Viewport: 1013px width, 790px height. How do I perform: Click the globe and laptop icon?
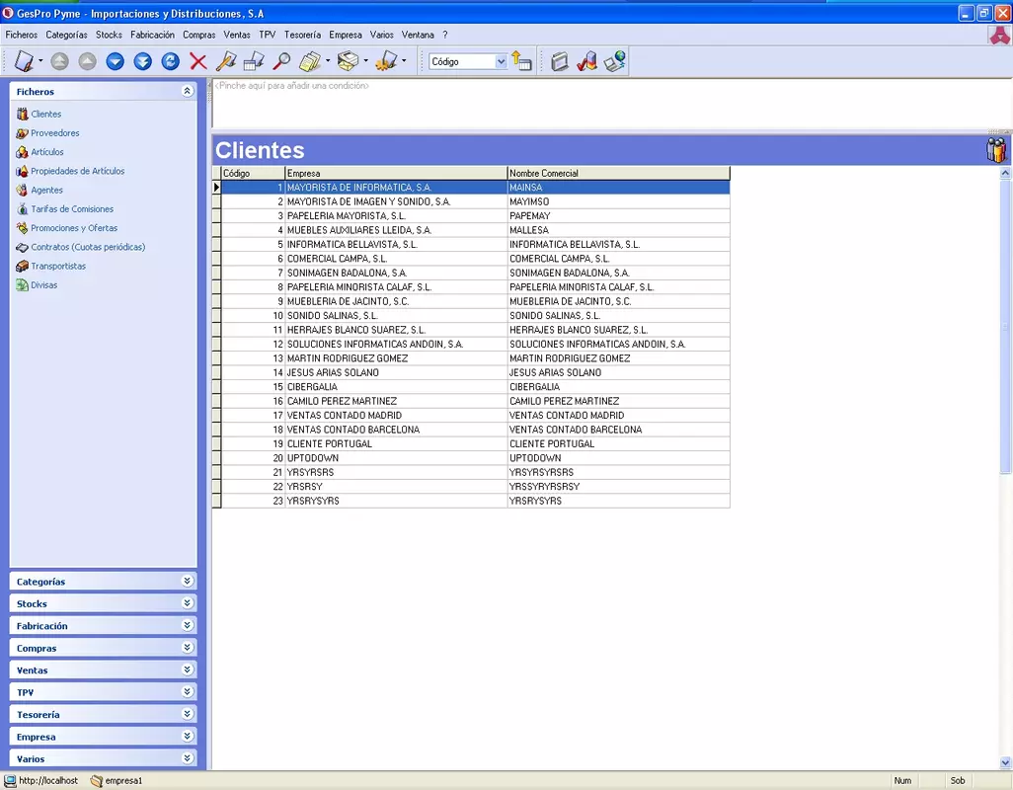pyautogui.click(x=615, y=61)
